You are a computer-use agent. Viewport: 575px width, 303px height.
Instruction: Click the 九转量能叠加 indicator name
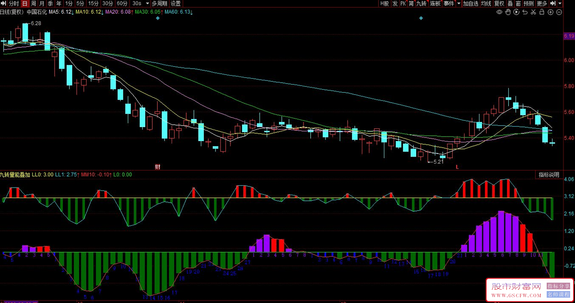point(15,175)
